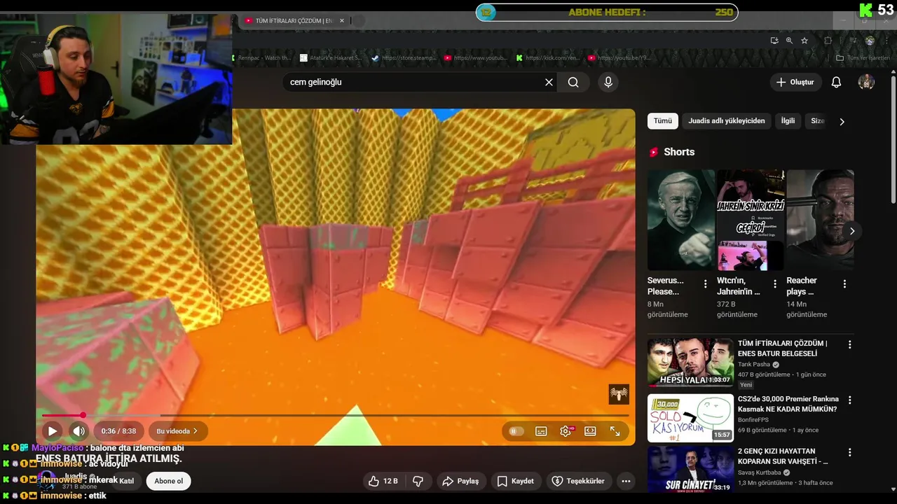Open options for the Severus Short
Viewport: 897px width, 504px height.
click(x=706, y=284)
